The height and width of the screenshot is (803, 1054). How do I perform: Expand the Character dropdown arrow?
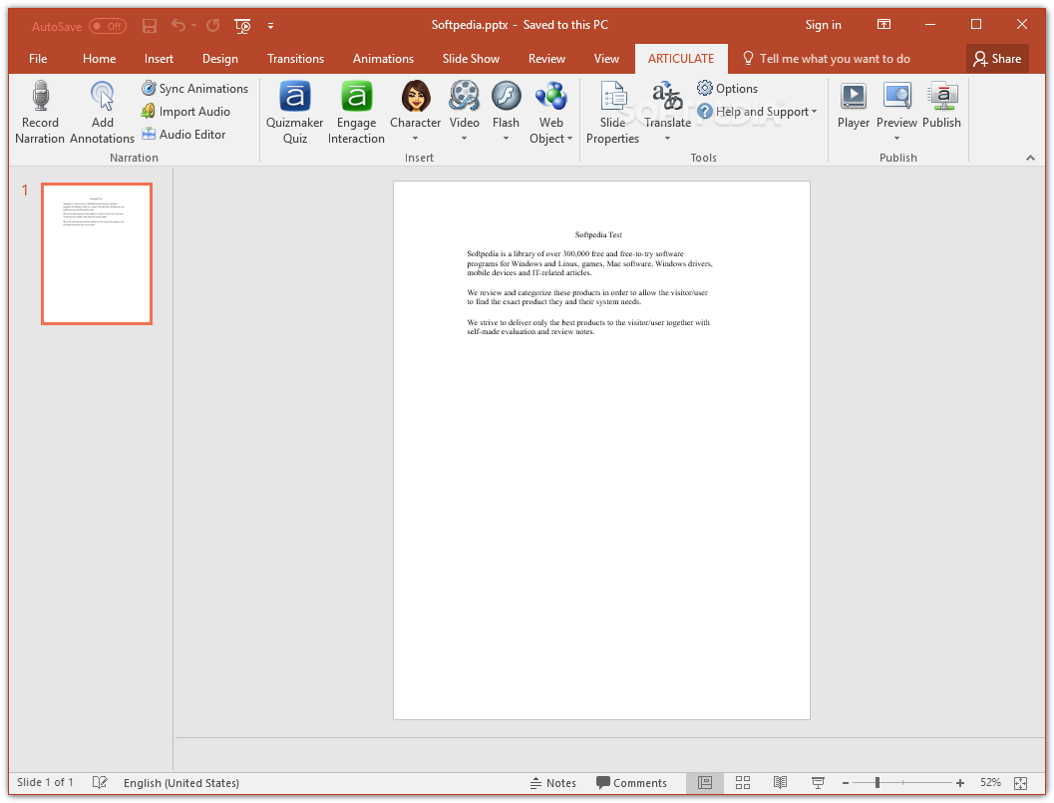pos(416,139)
